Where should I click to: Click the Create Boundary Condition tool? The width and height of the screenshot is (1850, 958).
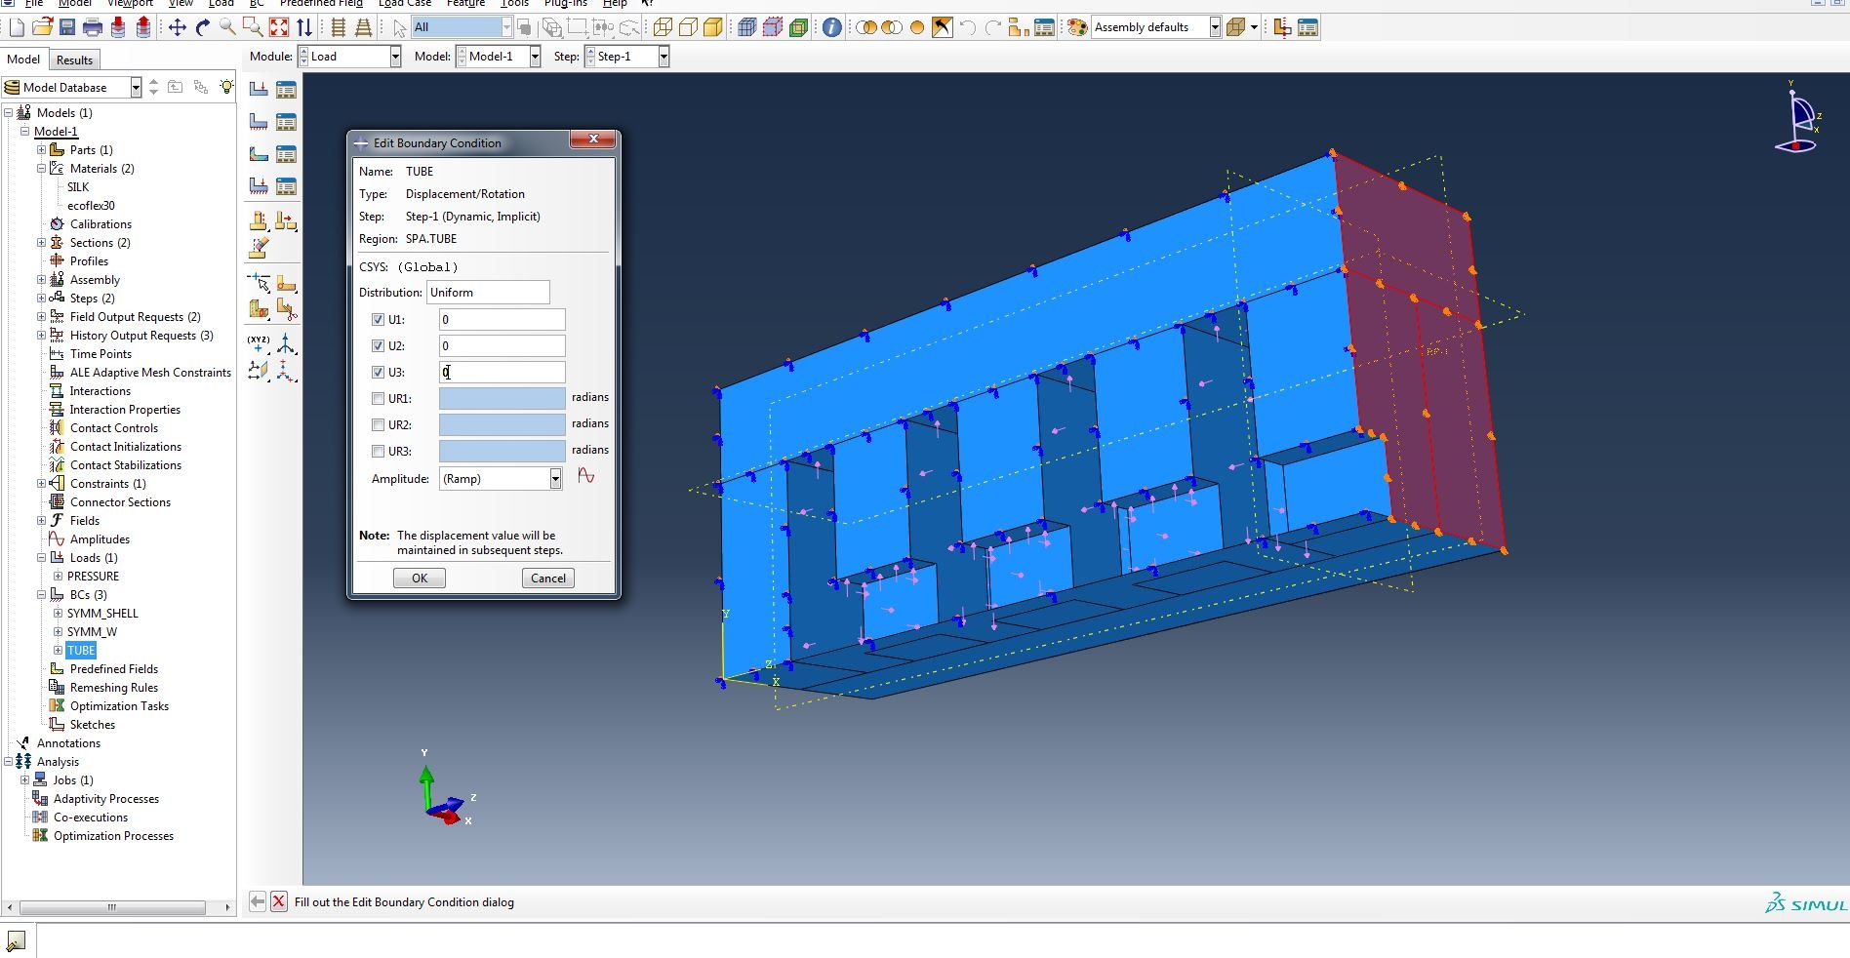[x=259, y=122]
